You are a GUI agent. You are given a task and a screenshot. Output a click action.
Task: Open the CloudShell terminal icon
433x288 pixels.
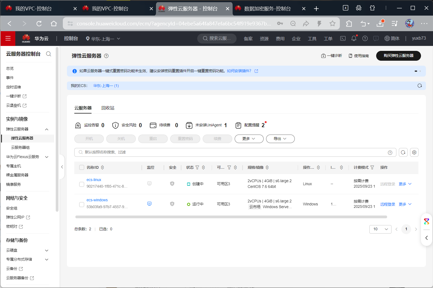click(x=343, y=39)
